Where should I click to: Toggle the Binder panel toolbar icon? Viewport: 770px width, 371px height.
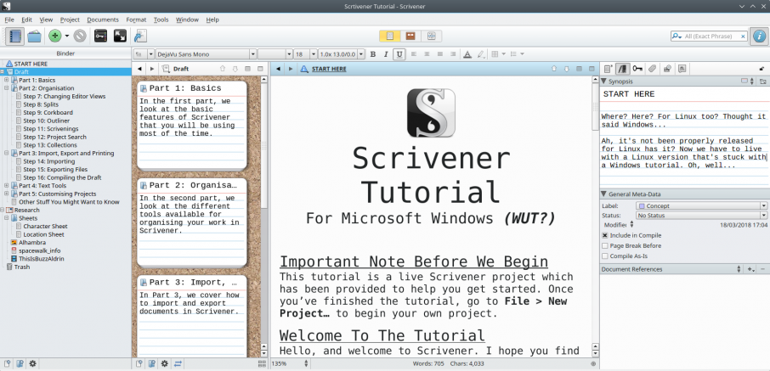click(x=14, y=36)
